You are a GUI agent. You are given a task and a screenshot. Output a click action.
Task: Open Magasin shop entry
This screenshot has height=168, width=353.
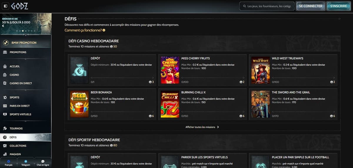coord(26,154)
